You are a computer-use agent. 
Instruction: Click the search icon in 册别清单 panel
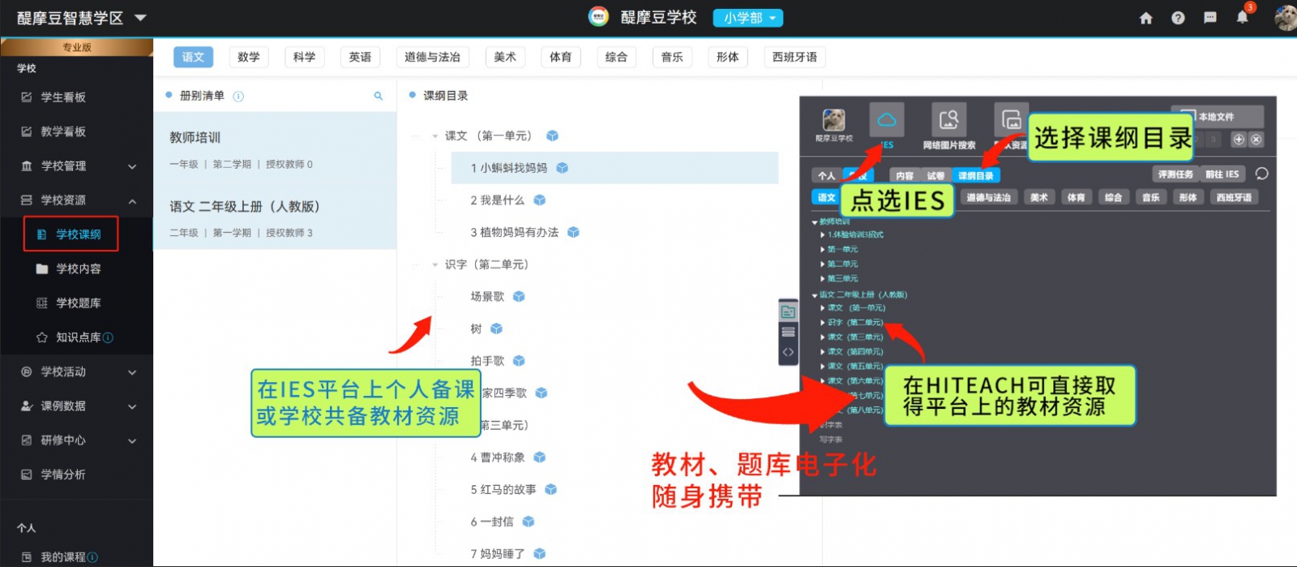click(x=378, y=96)
